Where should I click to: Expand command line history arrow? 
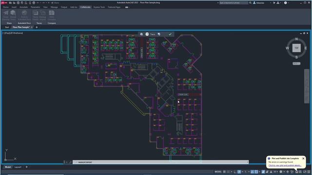[x=248, y=162]
